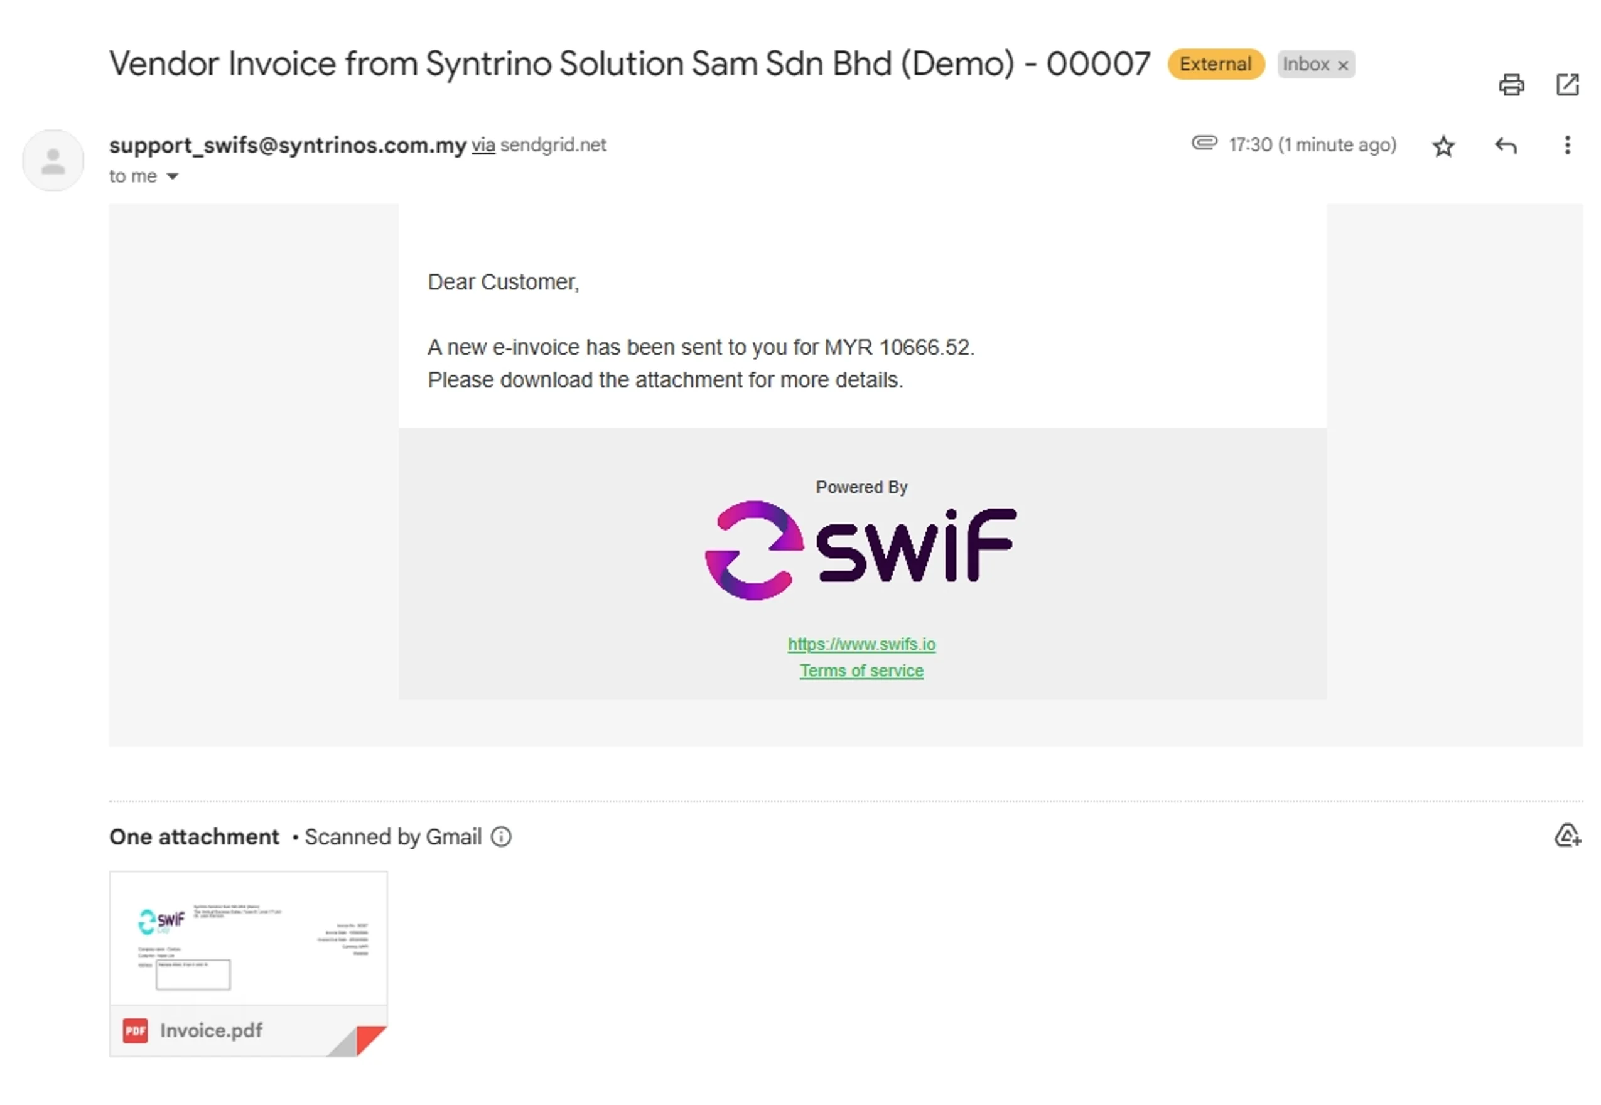Click the 'via' sendgrid.net link
The image size is (1601, 1105).
coord(483,146)
